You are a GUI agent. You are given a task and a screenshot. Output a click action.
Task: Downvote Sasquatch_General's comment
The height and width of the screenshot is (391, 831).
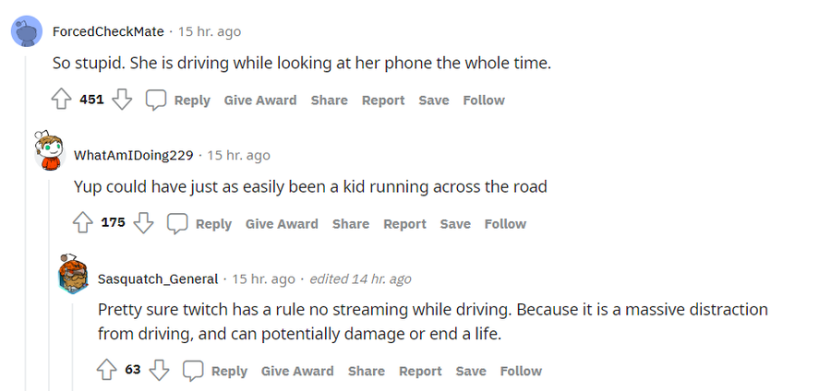click(159, 371)
